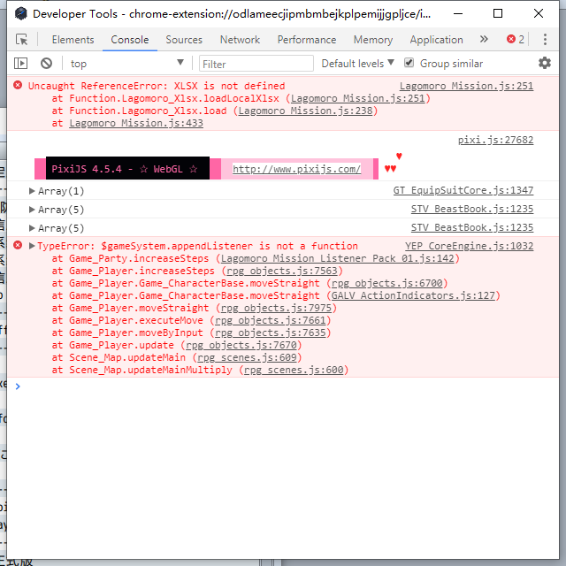The width and height of the screenshot is (566, 566).
Task: Open the Lagomoro_Mission.js:433 stack link
Action: pos(136,123)
